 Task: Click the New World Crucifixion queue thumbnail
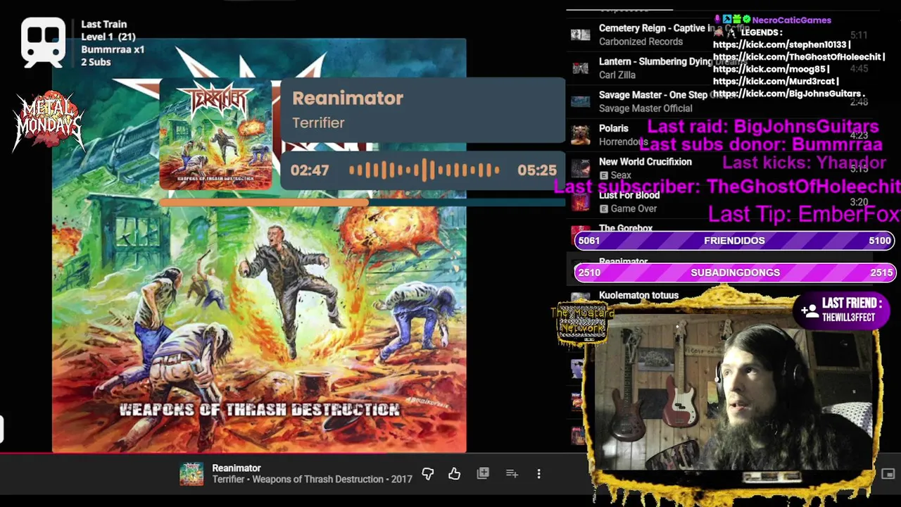pos(580,168)
